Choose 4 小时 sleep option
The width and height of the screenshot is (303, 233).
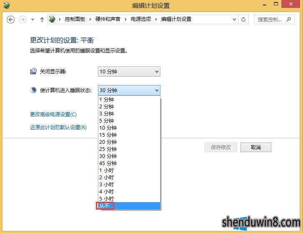(129, 191)
